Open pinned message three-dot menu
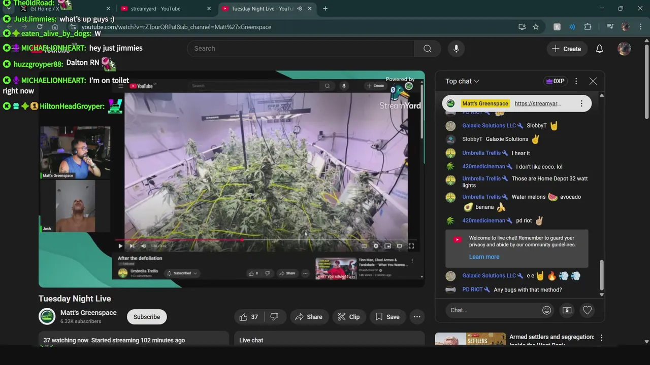The width and height of the screenshot is (650, 365). pyautogui.click(x=581, y=103)
